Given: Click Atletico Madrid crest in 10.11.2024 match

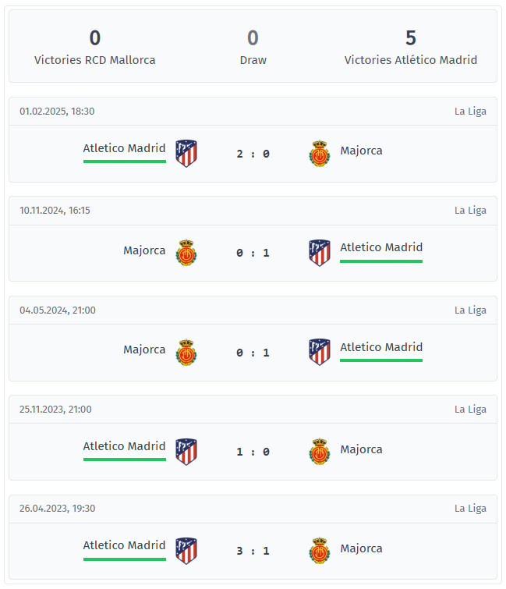Looking at the screenshot, I should point(320,253).
